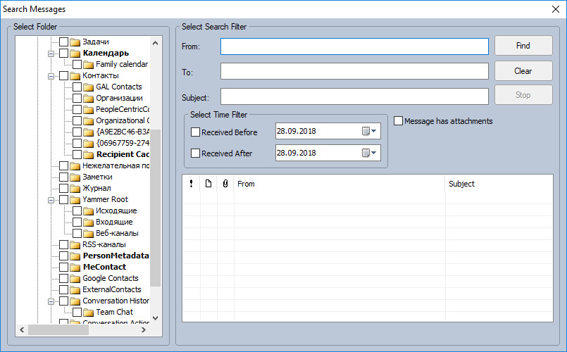Click the importance (exclamation) column header icon
This screenshot has height=352, width=567.
pyautogui.click(x=191, y=184)
